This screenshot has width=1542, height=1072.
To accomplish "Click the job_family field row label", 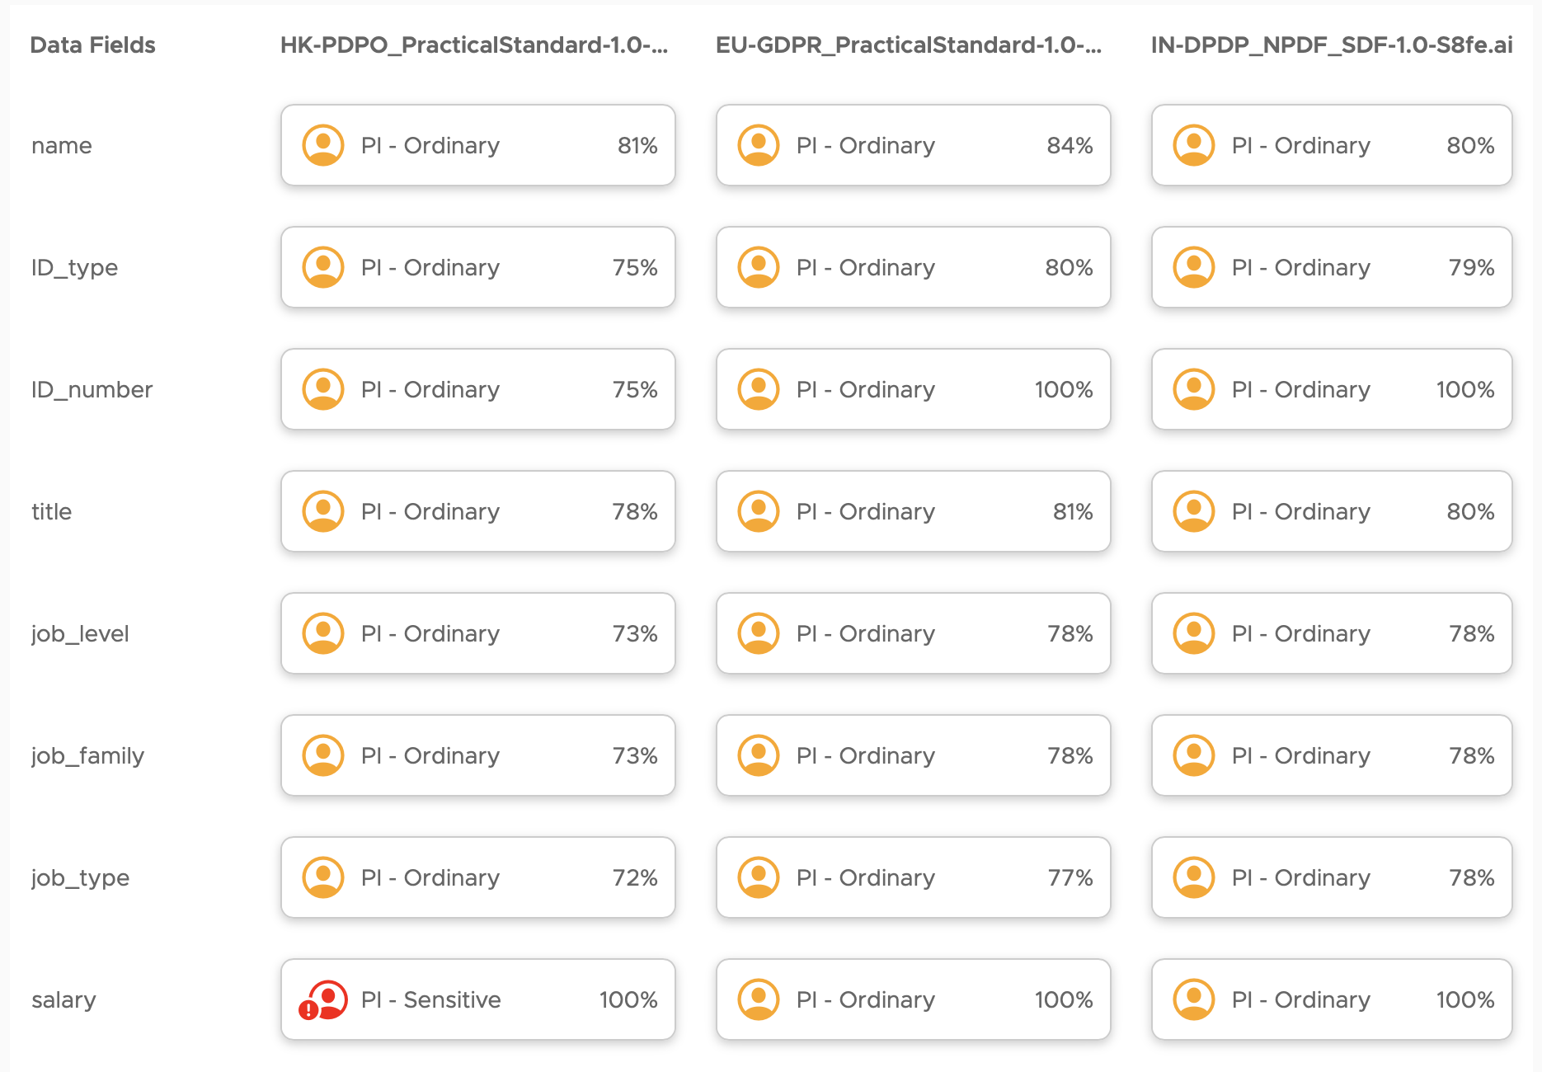I will click(87, 755).
